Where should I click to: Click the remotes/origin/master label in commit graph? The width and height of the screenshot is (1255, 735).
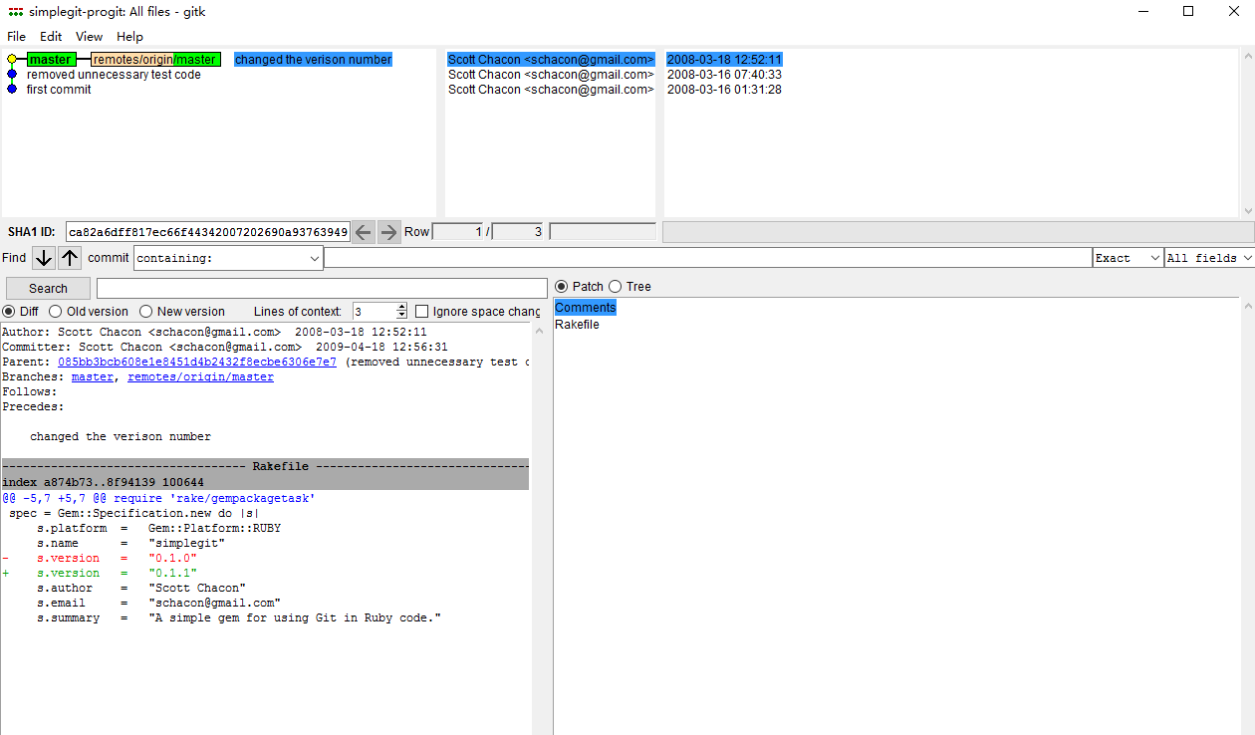pos(155,60)
